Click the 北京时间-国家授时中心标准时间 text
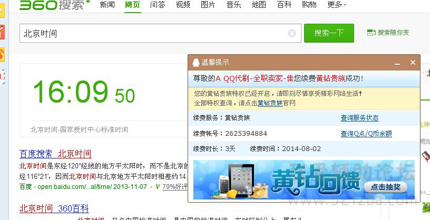Screen dimensions: 430x220 (x=79, y=129)
